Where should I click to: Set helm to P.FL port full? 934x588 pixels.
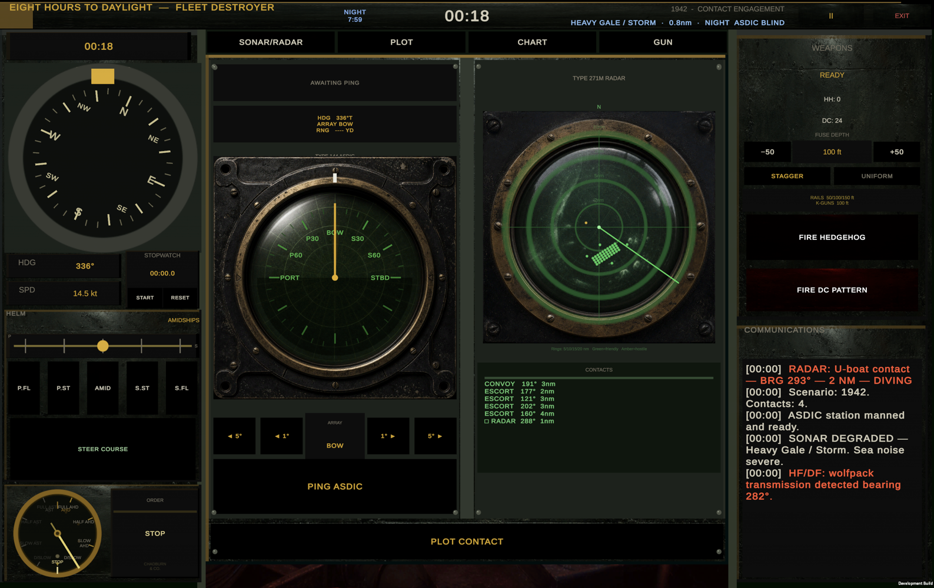pos(24,388)
